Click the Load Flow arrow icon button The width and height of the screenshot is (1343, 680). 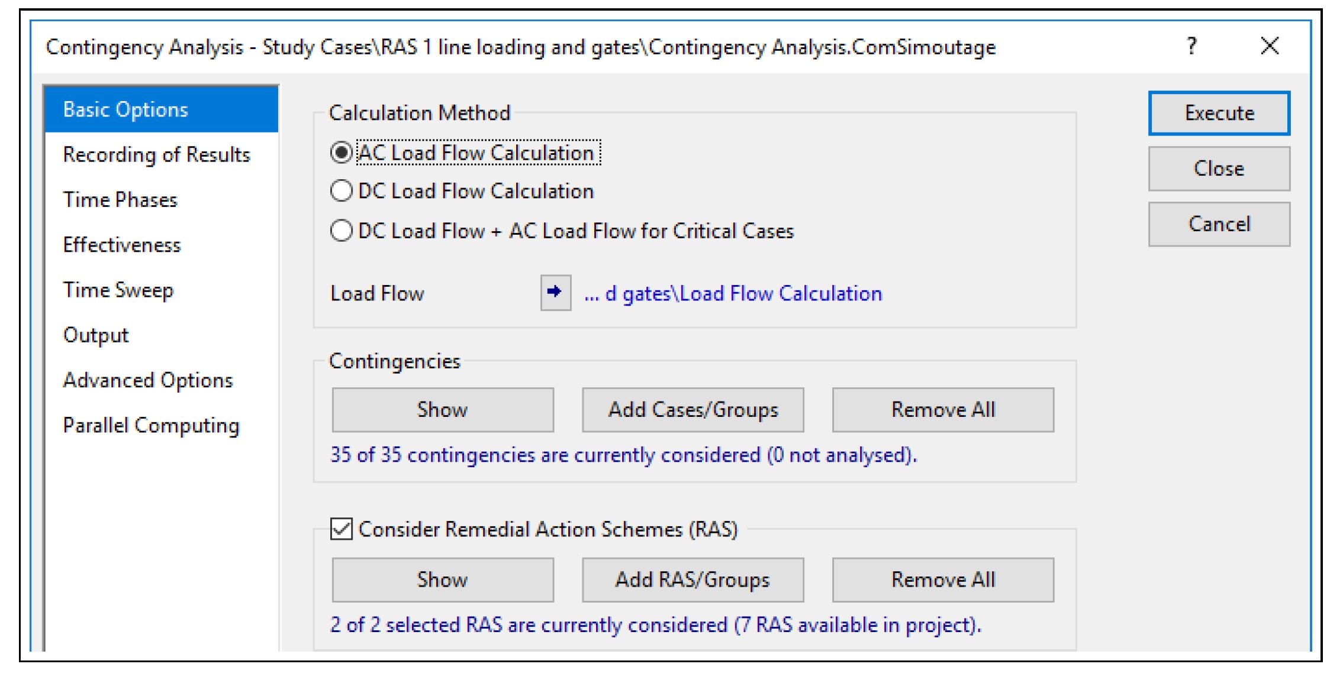(555, 292)
